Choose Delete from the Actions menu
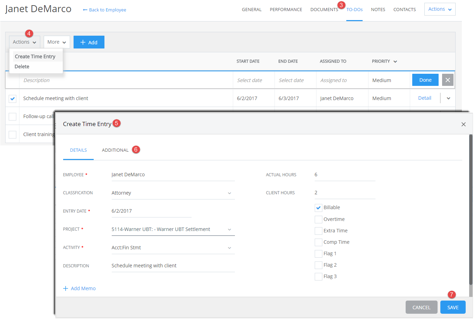474x321 pixels. 22,66
